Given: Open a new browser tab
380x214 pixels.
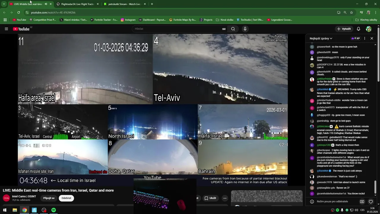Looking at the screenshot, I should [x=152, y=4].
